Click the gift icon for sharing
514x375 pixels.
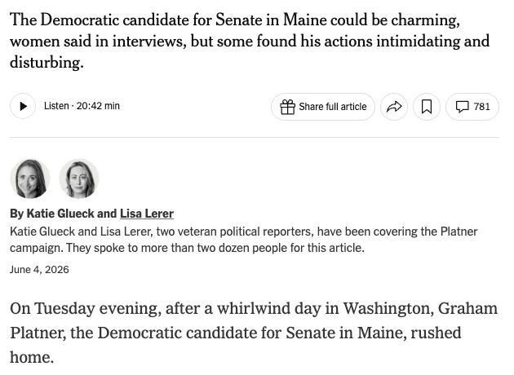coord(287,107)
